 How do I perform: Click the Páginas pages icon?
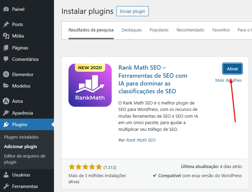coord(6,48)
